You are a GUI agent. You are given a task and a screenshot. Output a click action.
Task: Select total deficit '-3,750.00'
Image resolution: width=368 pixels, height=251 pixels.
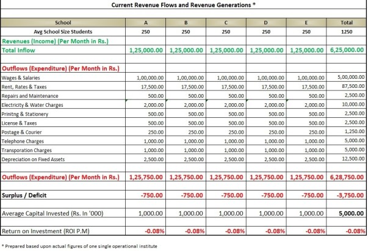click(350, 195)
